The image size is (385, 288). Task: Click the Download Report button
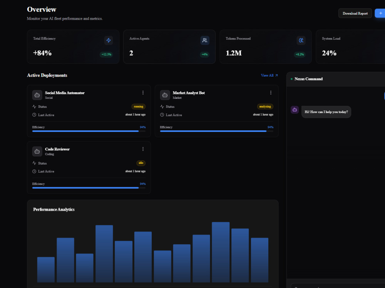pyautogui.click(x=355, y=13)
